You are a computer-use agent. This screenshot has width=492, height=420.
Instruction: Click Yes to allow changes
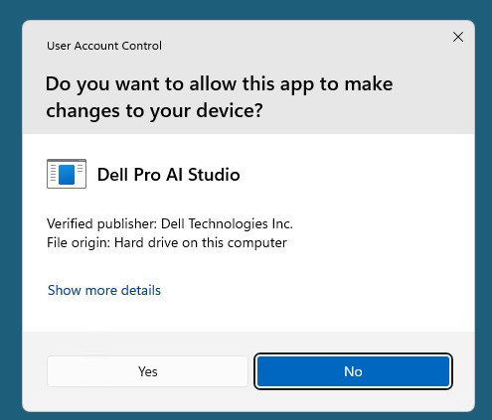[147, 371]
